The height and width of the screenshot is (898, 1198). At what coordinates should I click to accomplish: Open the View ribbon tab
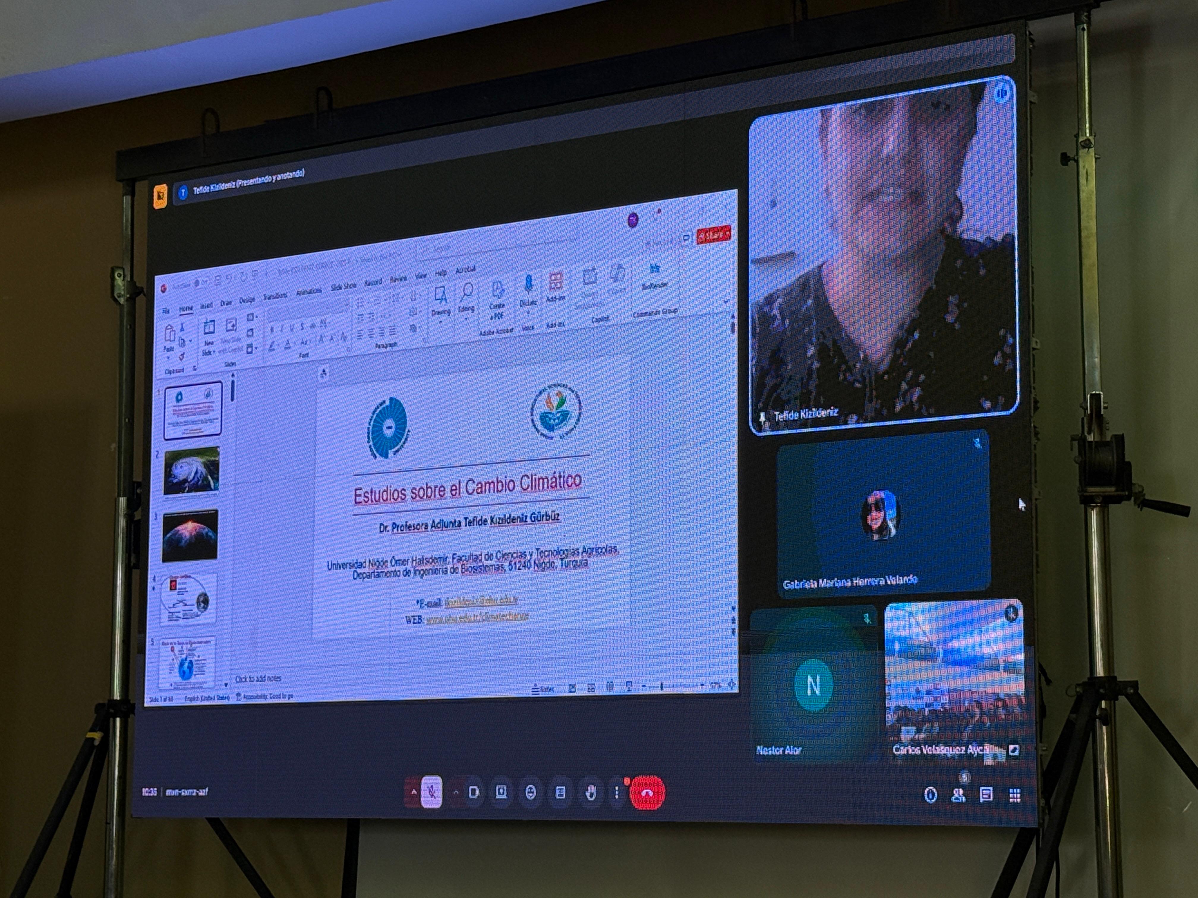pos(421,276)
